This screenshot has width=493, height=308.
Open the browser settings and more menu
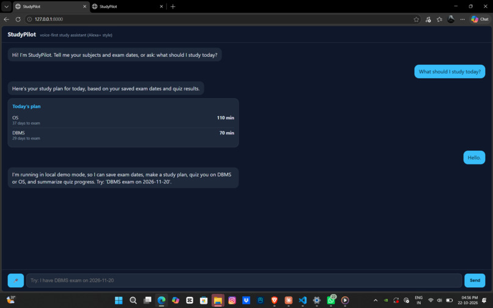tap(462, 20)
